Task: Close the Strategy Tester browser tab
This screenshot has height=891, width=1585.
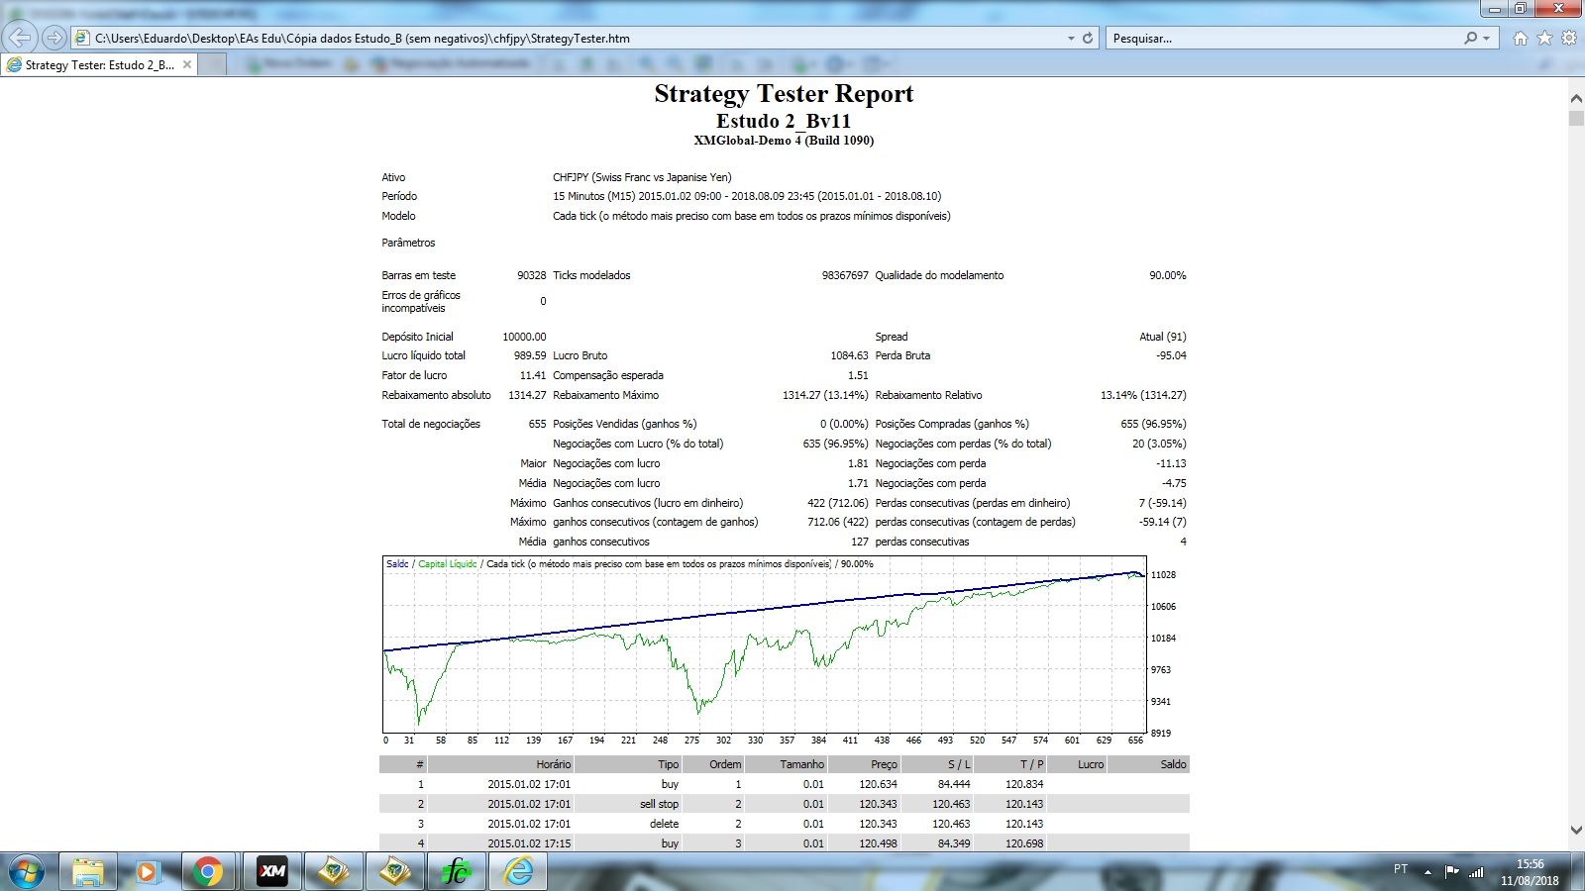Action: click(x=186, y=64)
